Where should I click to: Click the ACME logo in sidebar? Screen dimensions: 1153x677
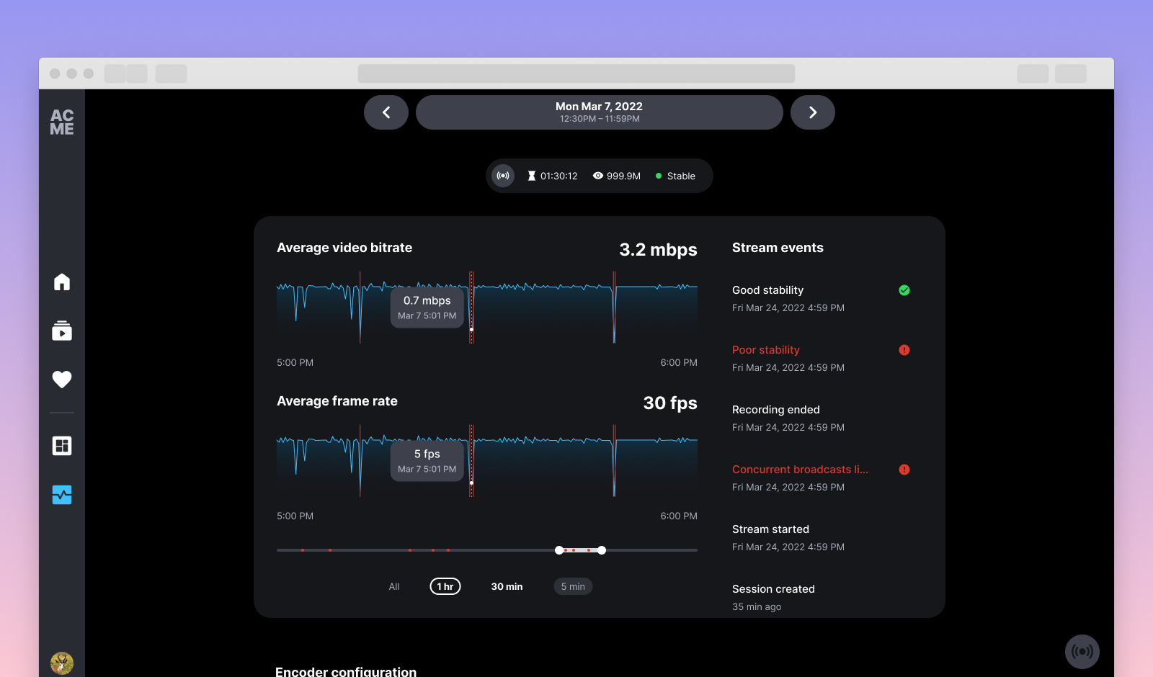click(x=62, y=122)
